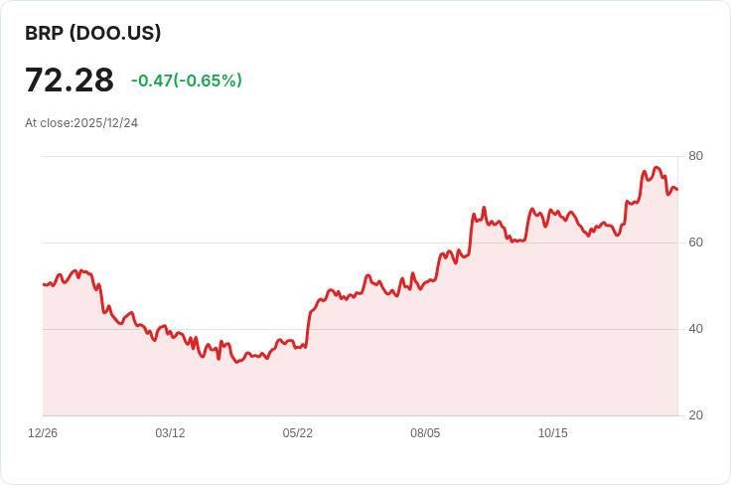Click the lowest trough of the price line
731x485 pixels.
coord(237,362)
